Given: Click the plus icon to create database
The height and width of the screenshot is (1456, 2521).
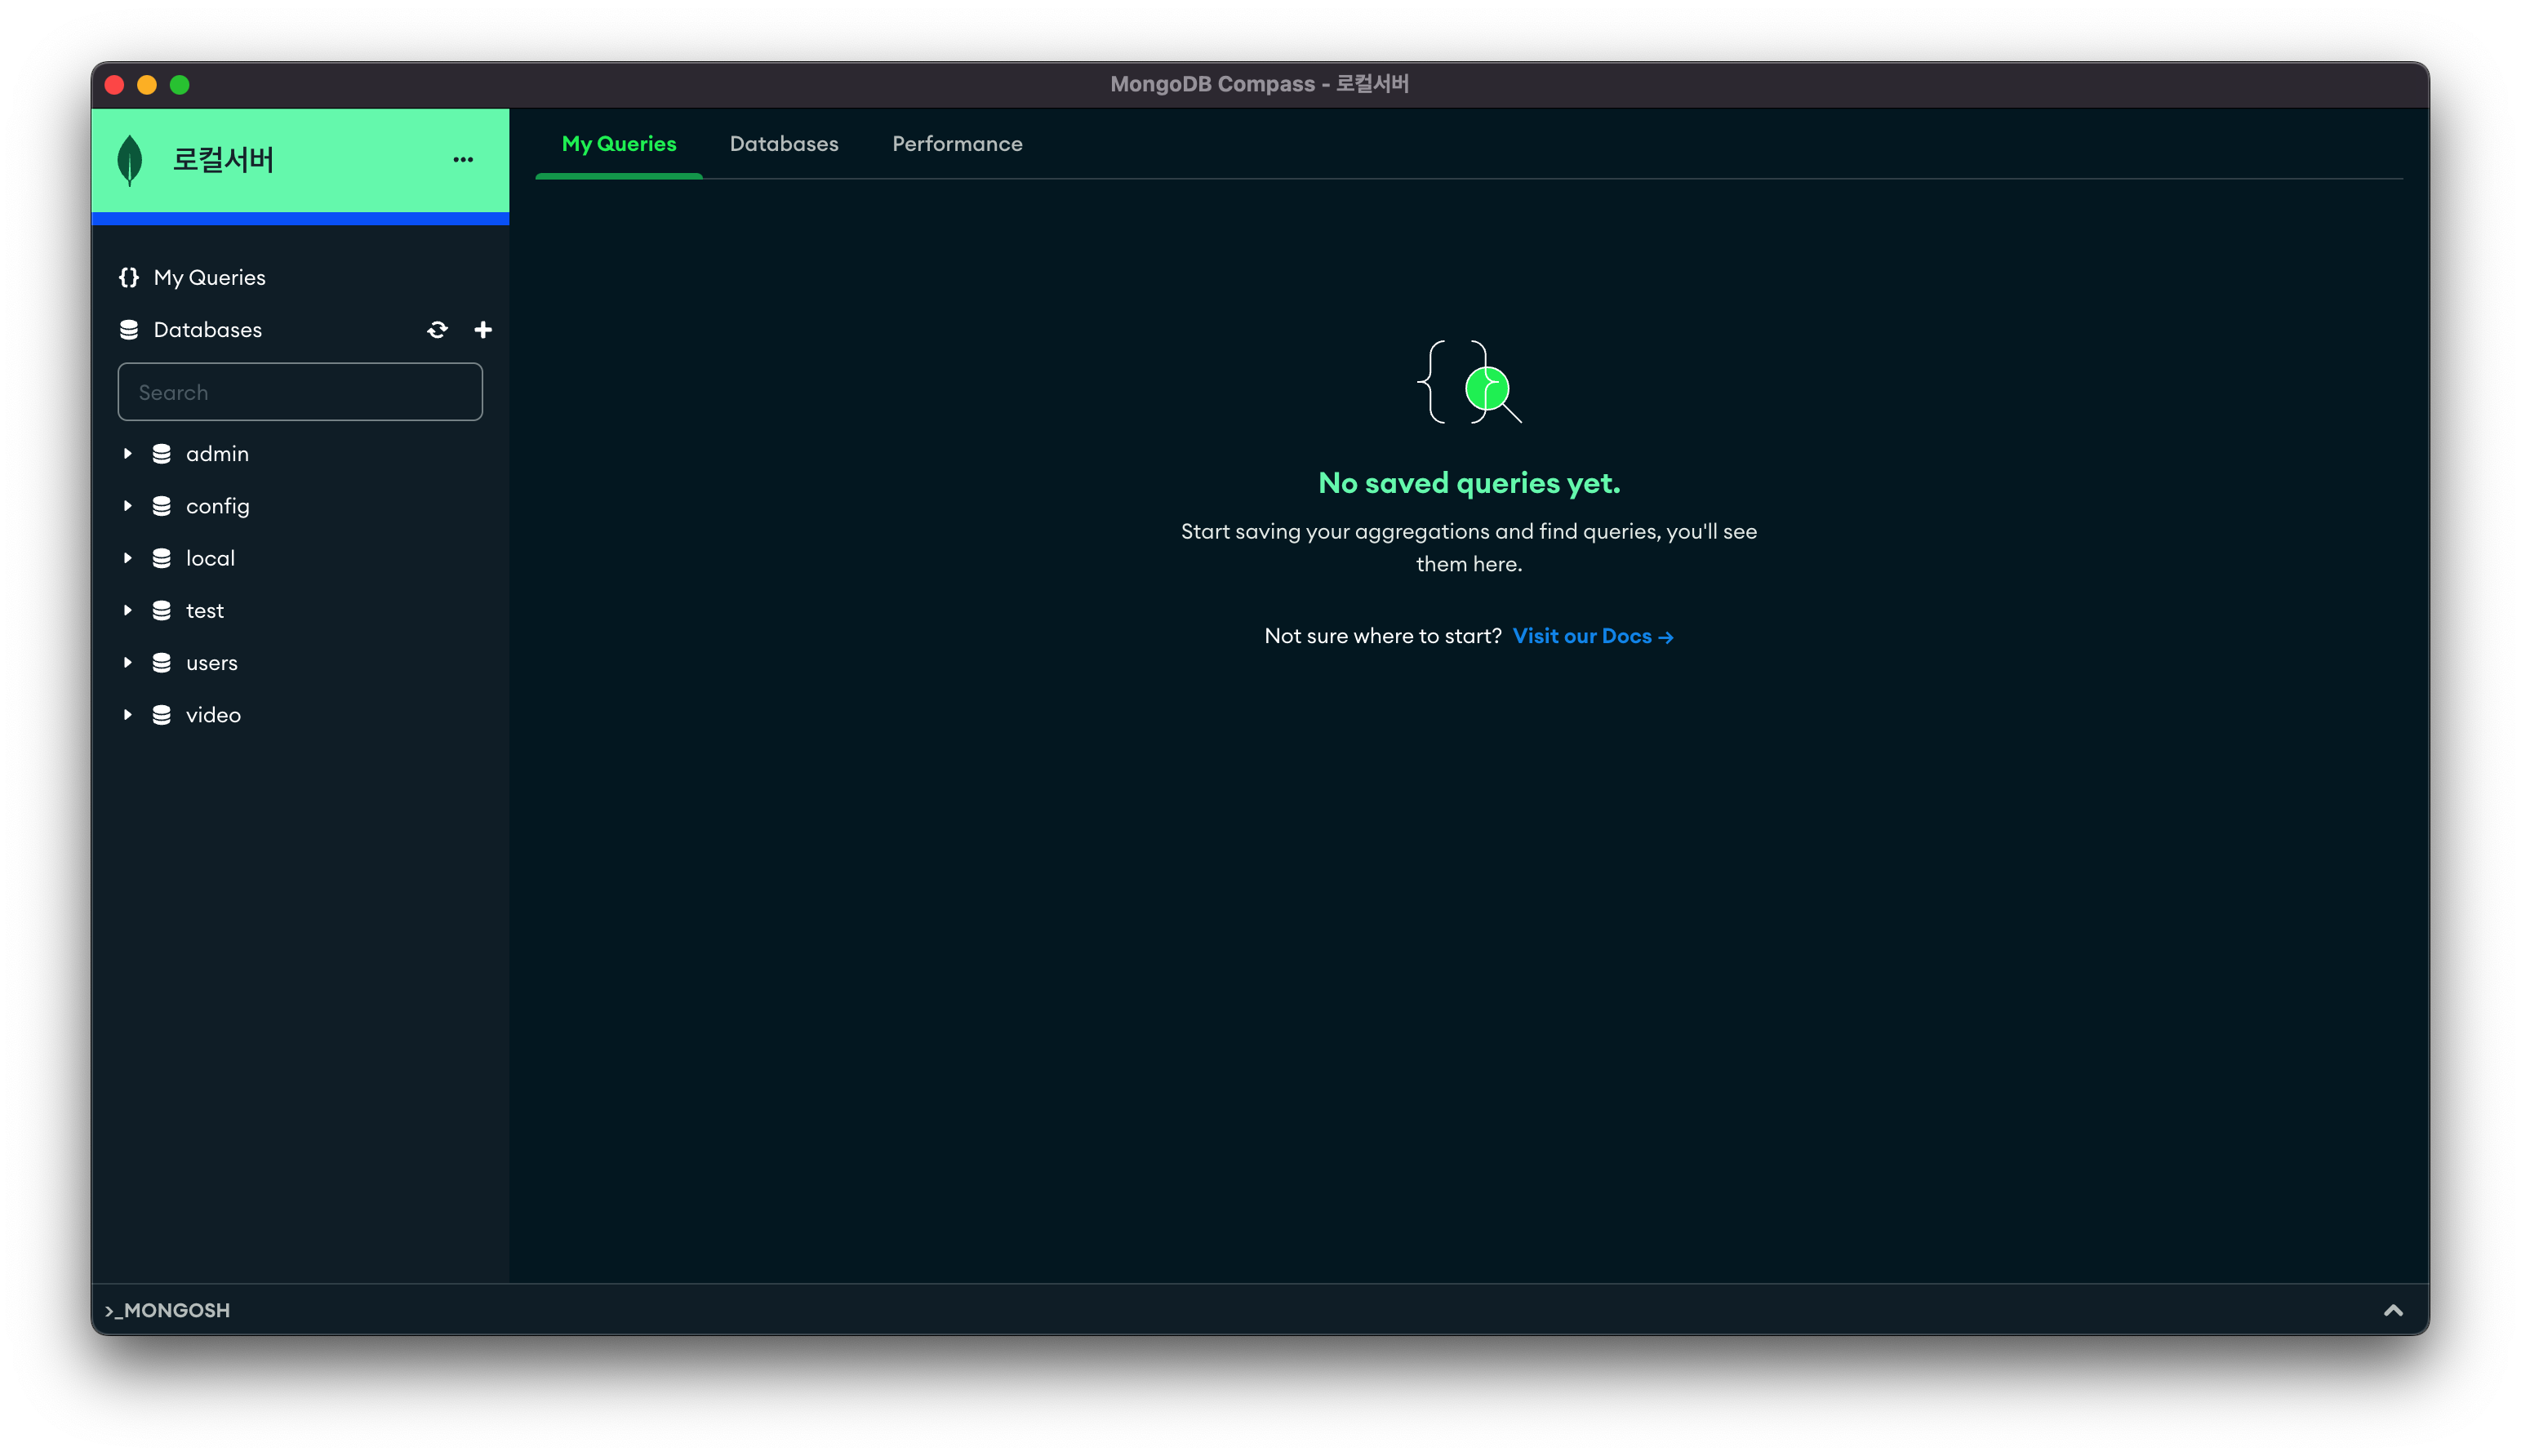Looking at the screenshot, I should pos(483,330).
